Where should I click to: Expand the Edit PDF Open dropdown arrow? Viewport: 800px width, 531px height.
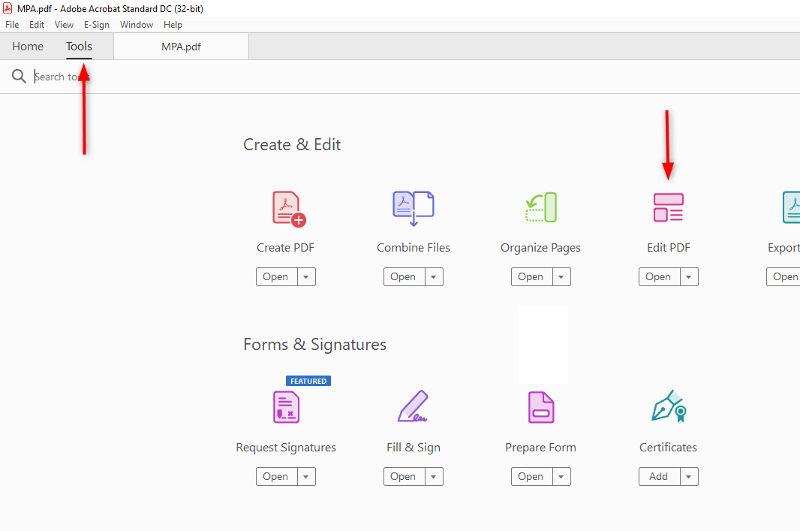coord(689,276)
